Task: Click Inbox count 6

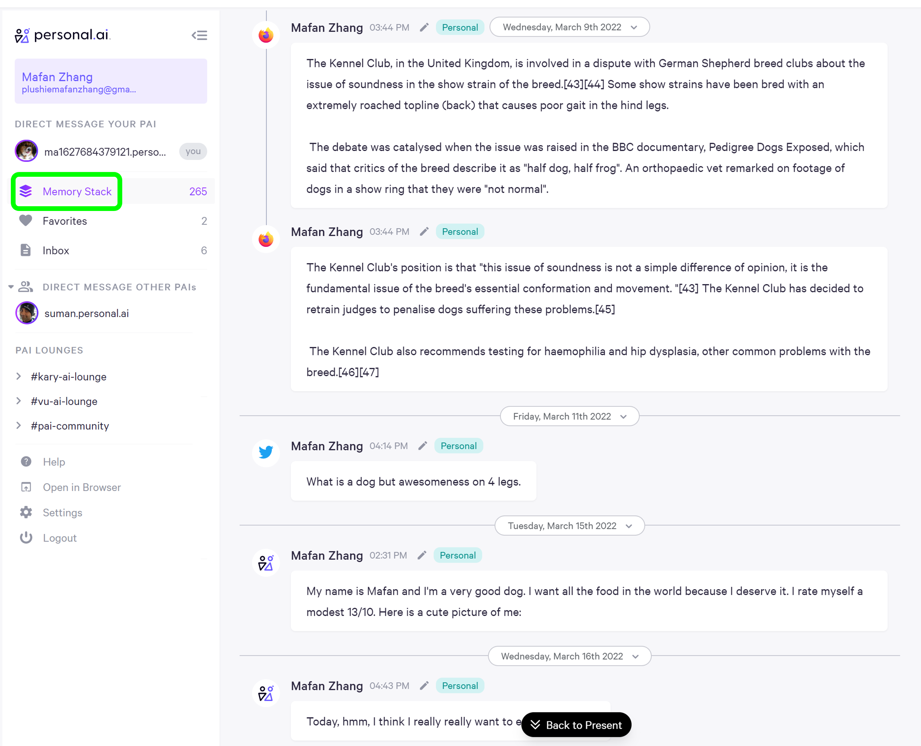Action: pyautogui.click(x=204, y=250)
